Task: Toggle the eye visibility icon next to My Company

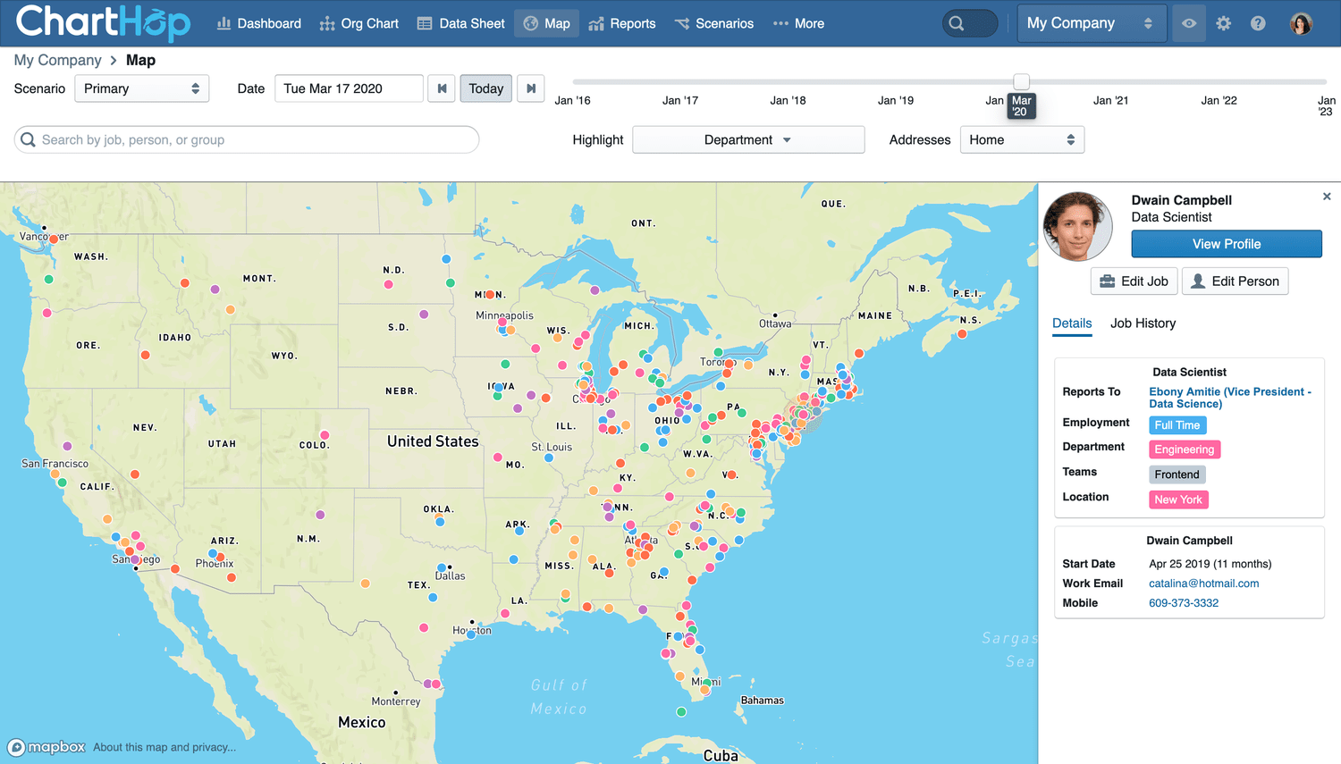Action: click(x=1188, y=23)
